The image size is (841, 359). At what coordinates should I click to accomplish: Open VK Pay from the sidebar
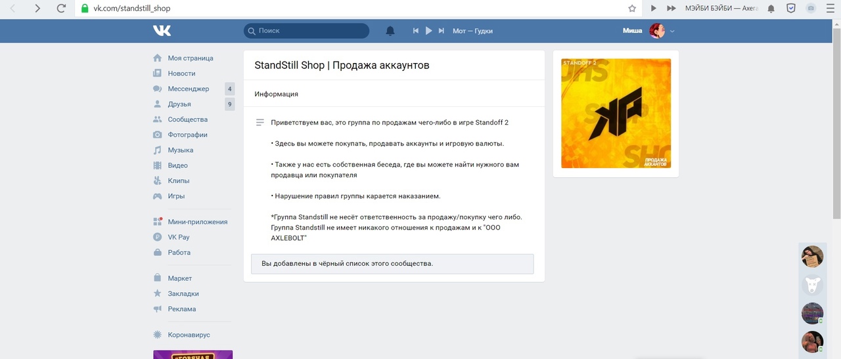(x=178, y=237)
